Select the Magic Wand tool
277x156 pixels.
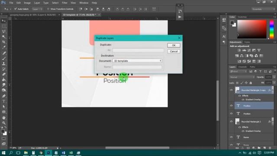pyautogui.click(x=4, y=37)
